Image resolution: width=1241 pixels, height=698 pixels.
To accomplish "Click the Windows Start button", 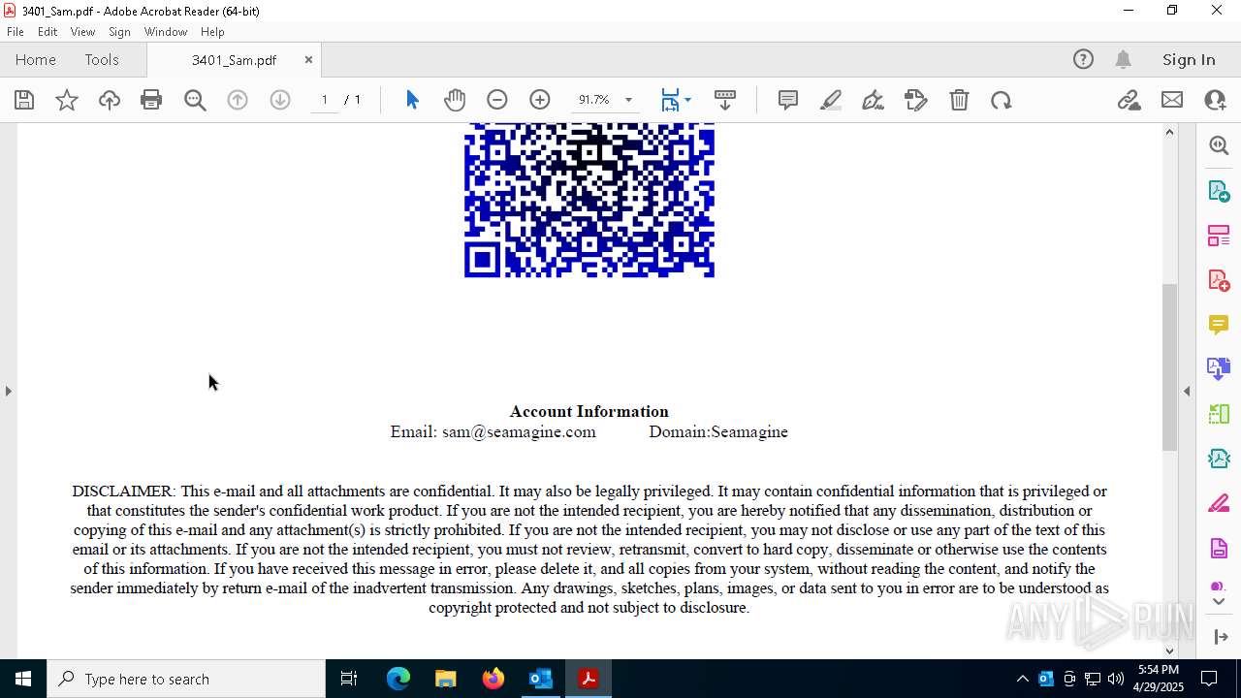I will [x=23, y=679].
